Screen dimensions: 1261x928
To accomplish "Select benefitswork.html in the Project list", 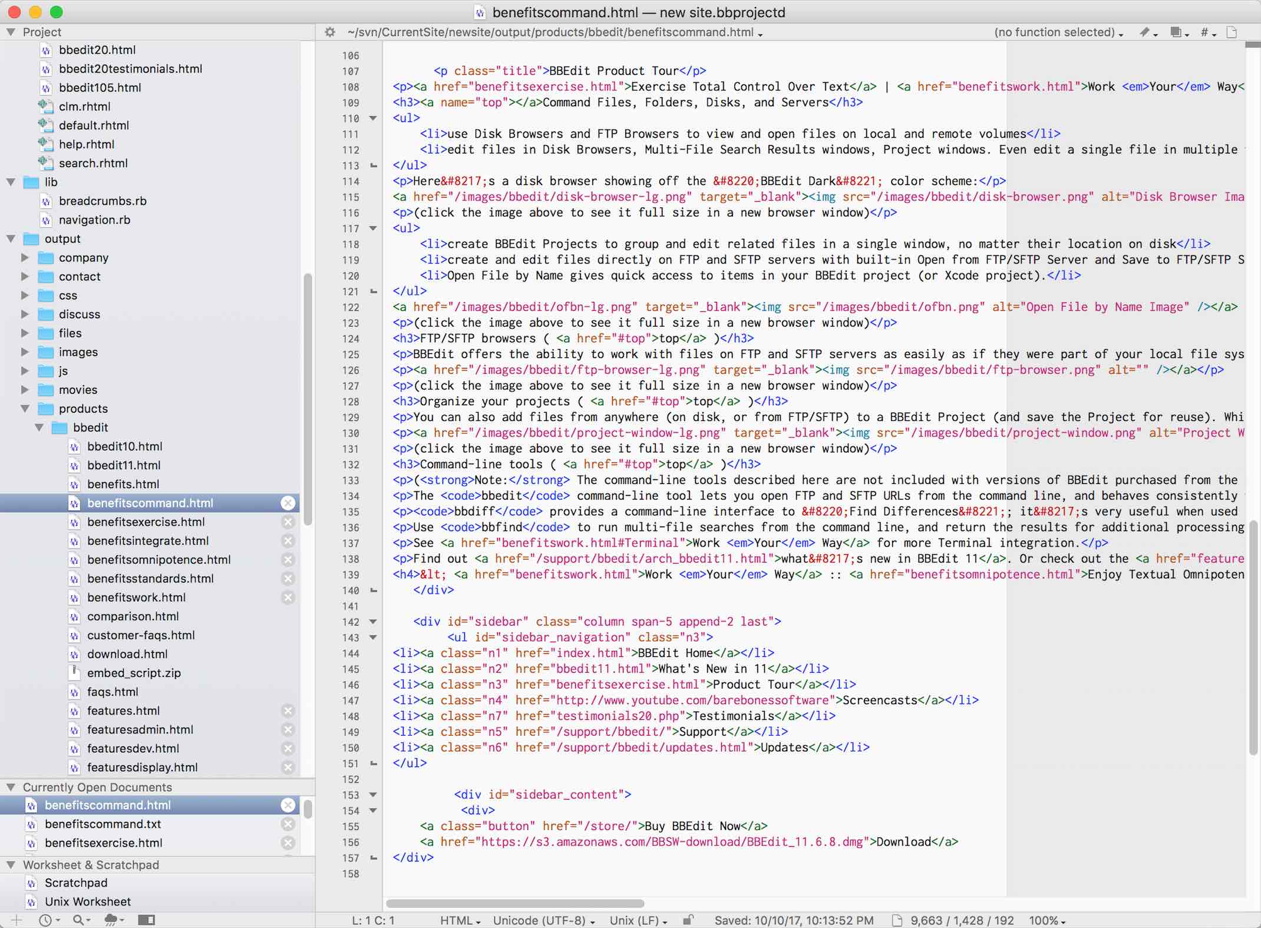I will pyautogui.click(x=136, y=597).
